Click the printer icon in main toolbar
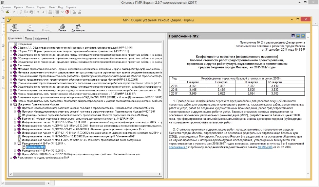The width and height of the screenshot is (319, 187). pos(50,12)
